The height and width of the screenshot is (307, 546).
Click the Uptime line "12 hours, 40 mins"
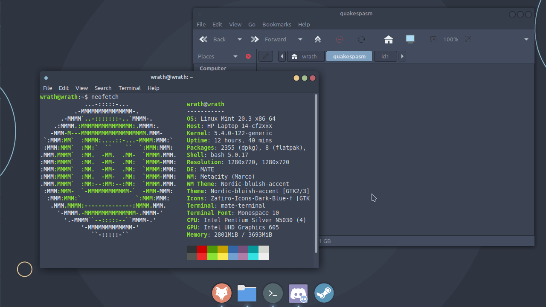(243, 140)
